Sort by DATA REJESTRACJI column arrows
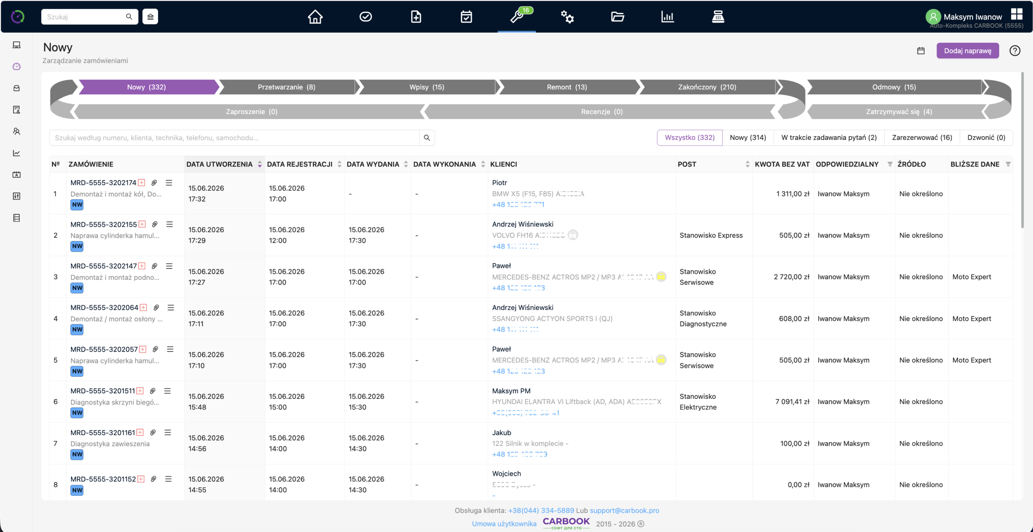Screen dimensions: 1033x532 click(339, 164)
